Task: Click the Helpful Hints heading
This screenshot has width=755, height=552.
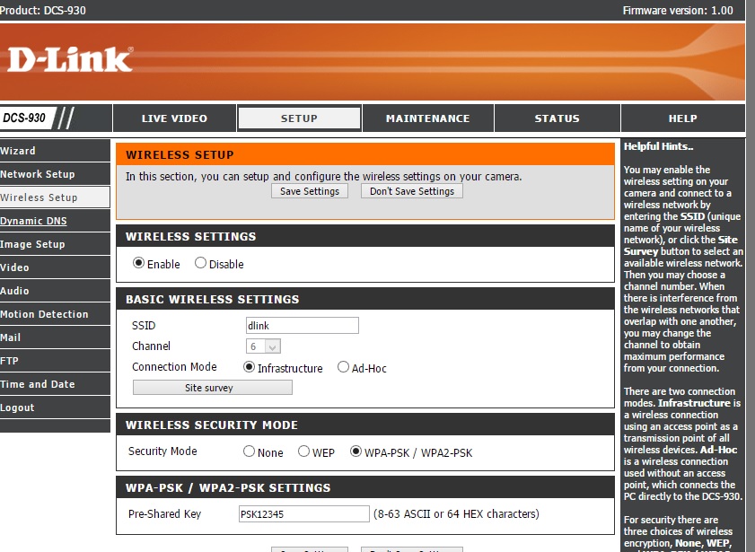Action: (658, 146)
